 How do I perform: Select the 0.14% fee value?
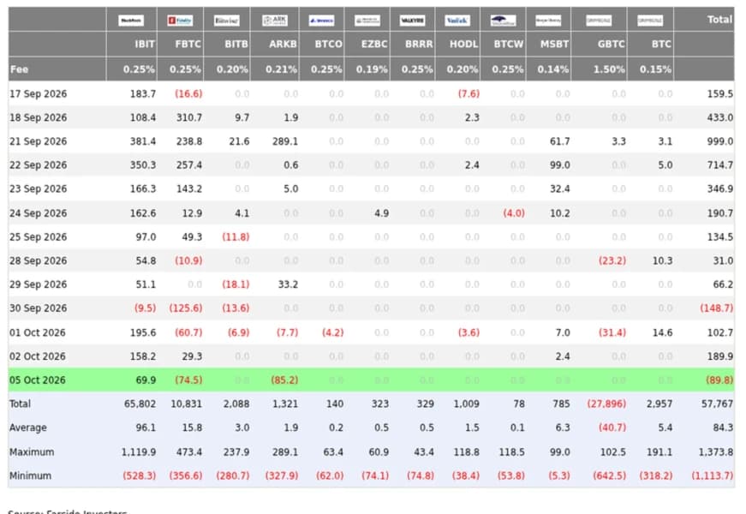coord(553,69)
